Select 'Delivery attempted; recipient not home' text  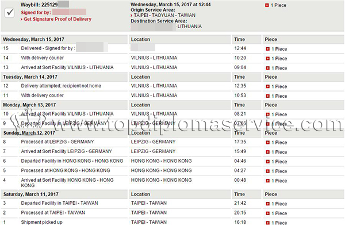(x=61, y=86)
